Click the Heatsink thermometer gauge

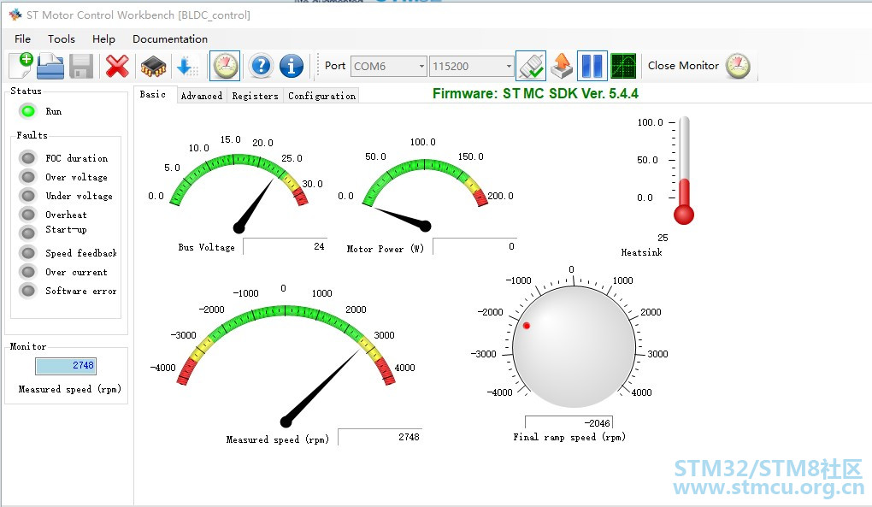tap(684, 170)
